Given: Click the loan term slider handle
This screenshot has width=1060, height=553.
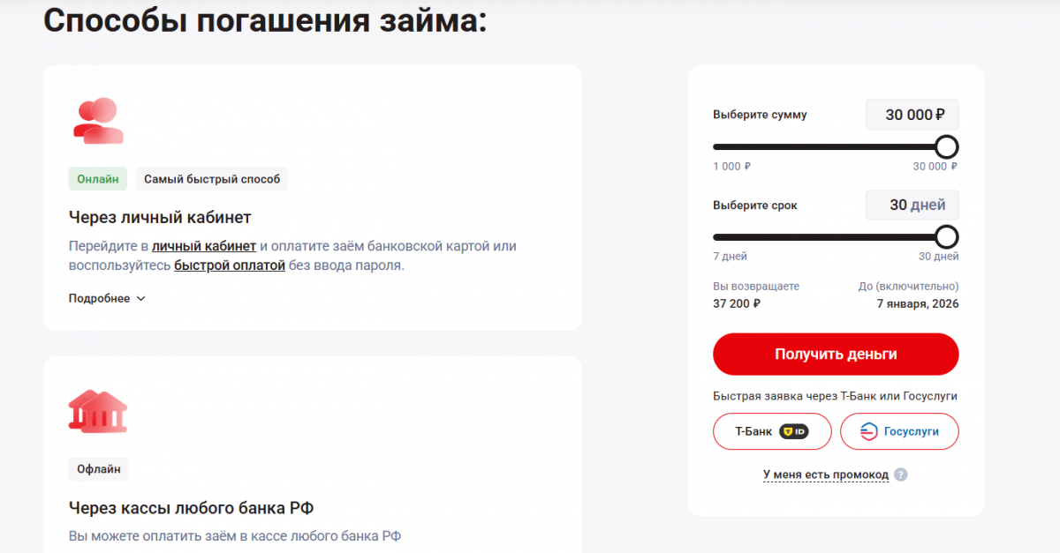Looking at the screenshot, I should point(946,236).
